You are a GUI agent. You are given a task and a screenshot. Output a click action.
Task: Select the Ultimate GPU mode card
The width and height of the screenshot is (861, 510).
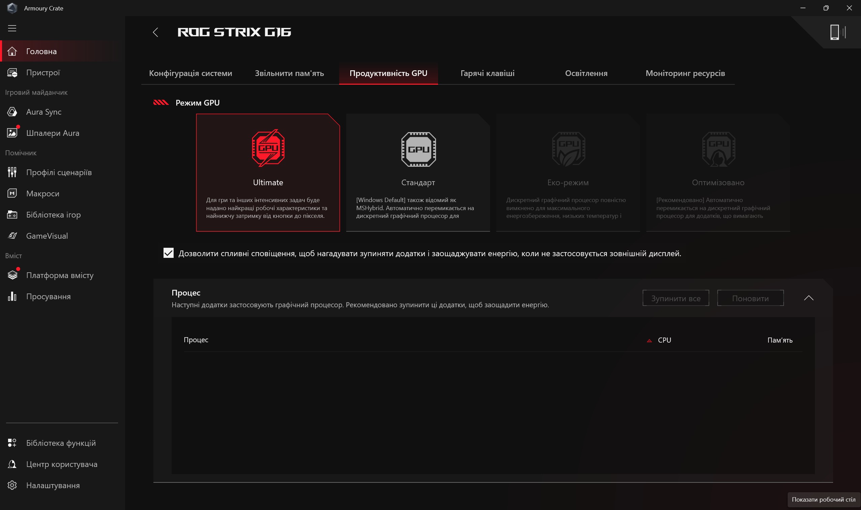[x=268, y=172]
